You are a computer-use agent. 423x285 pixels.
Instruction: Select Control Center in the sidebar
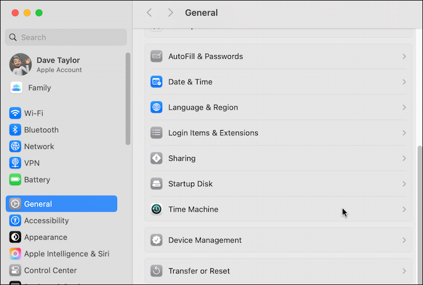coord(62,270)
